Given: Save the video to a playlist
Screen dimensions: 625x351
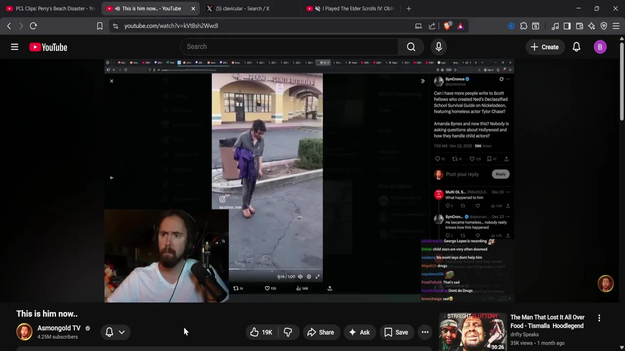Looking at the screenshot, I should 396,332.
